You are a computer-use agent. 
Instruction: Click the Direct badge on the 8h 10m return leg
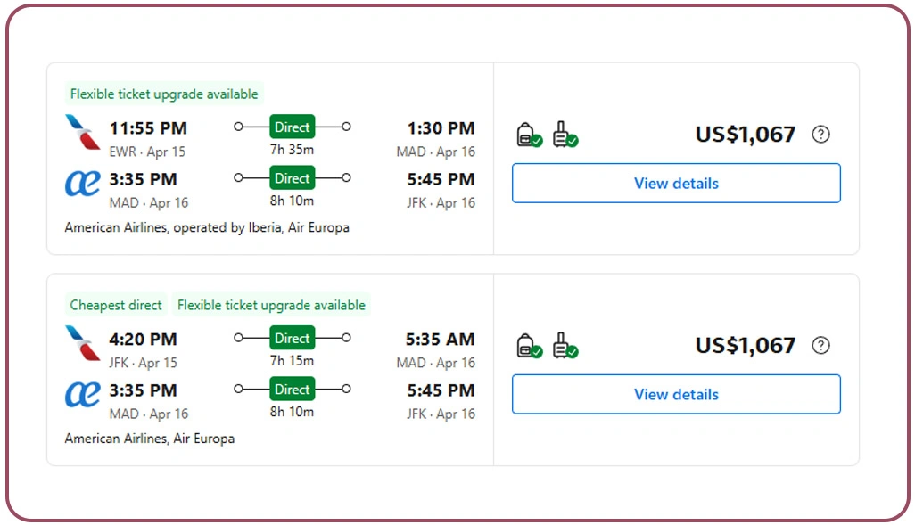[292, 178]
